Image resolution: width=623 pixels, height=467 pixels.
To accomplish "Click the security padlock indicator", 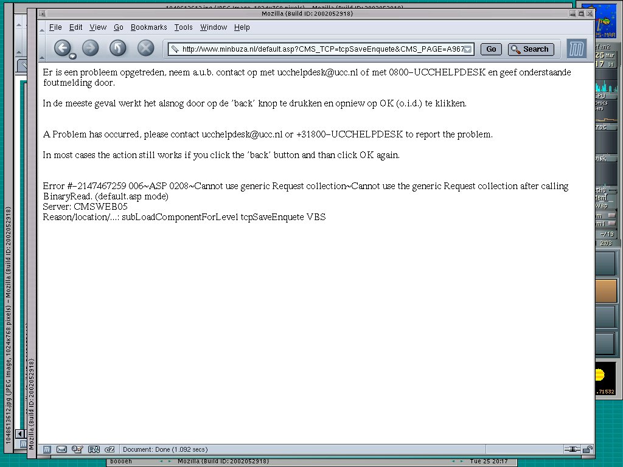I will [x=587, y=449].
